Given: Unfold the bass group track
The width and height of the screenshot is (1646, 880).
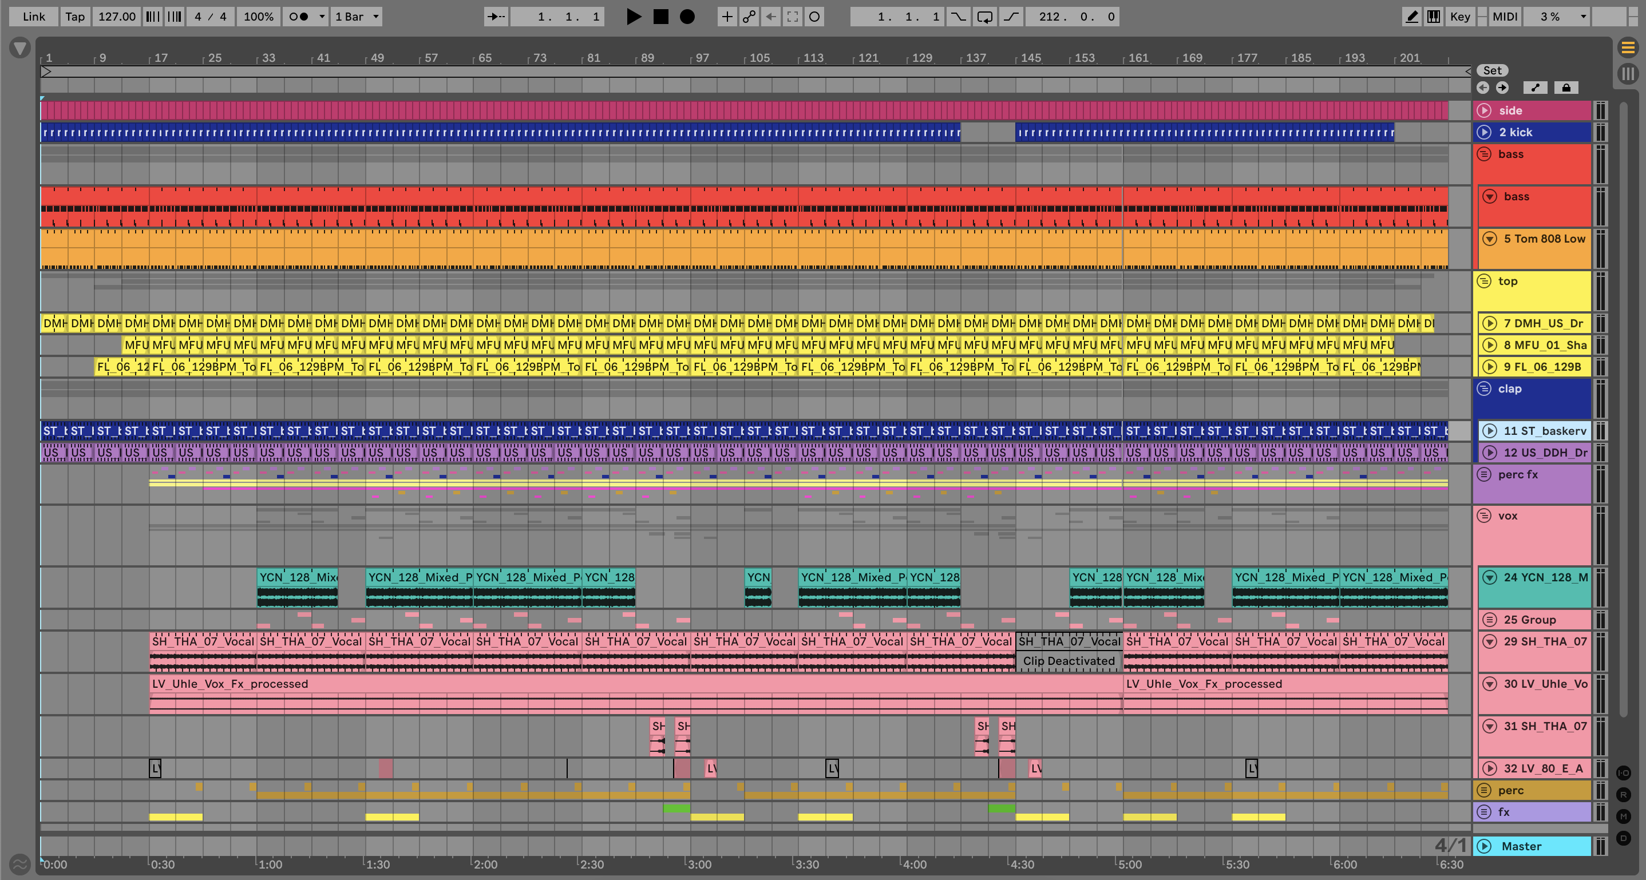Looking at the screenshot, I should point(1485,154).
